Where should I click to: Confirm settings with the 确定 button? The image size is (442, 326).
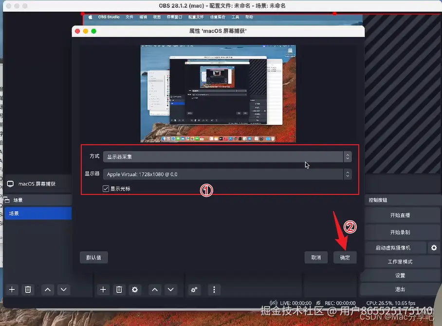point(345,257)
